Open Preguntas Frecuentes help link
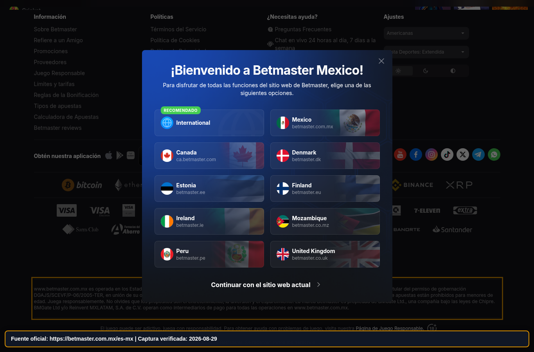The width and height of the screenshot is (534, 352). 303,29
